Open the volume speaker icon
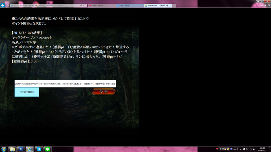 tap(254, 149)
